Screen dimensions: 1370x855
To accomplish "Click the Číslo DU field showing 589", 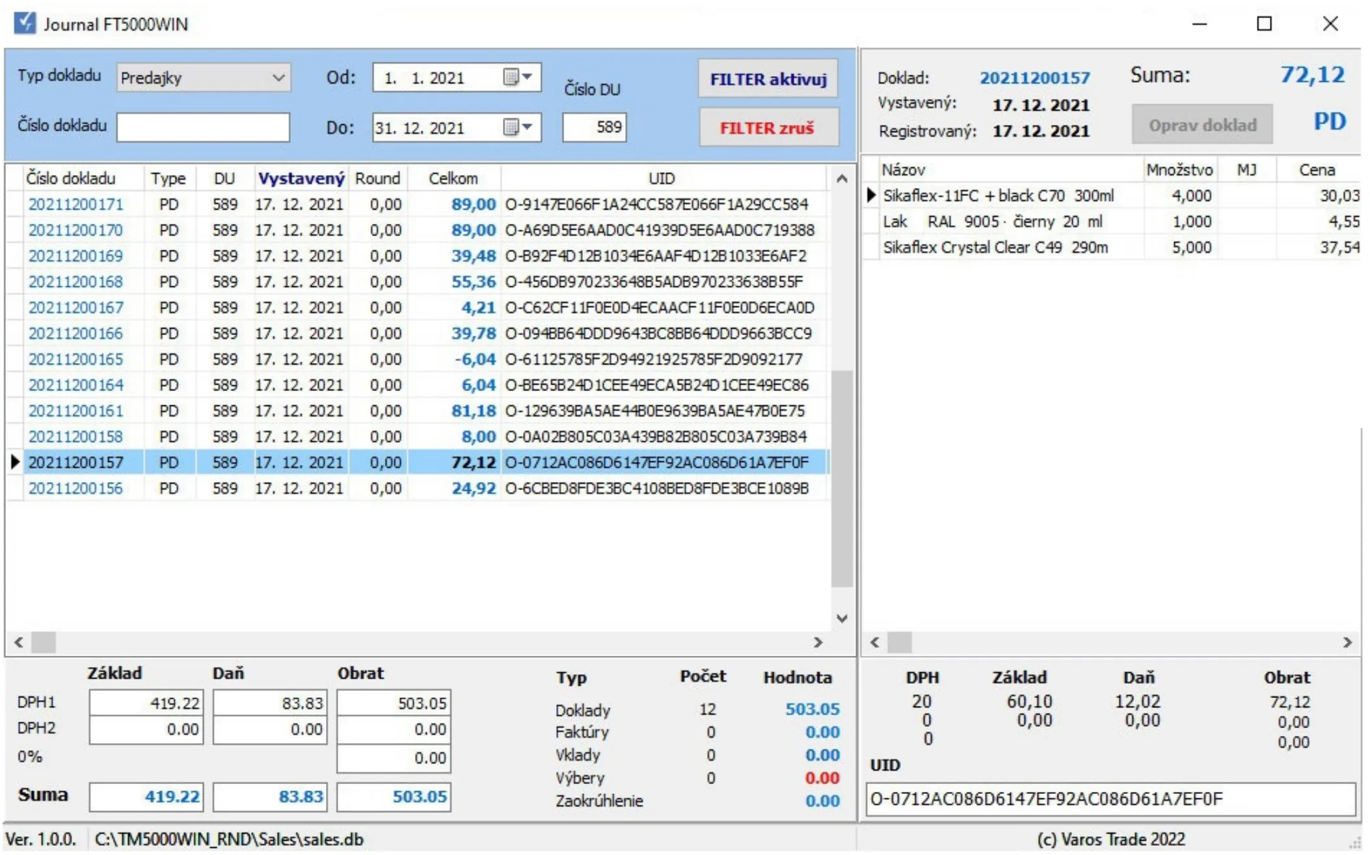I will pos(595,127).
